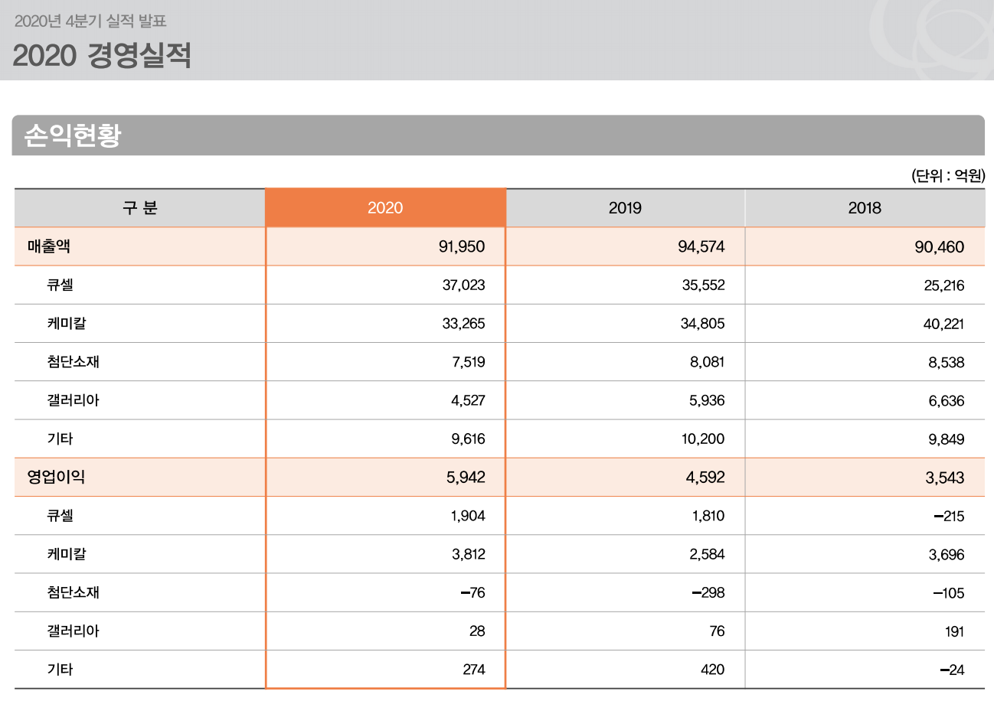Select the 2019 column header
Screen dimensions: 994x701
[x=625, y=207]
